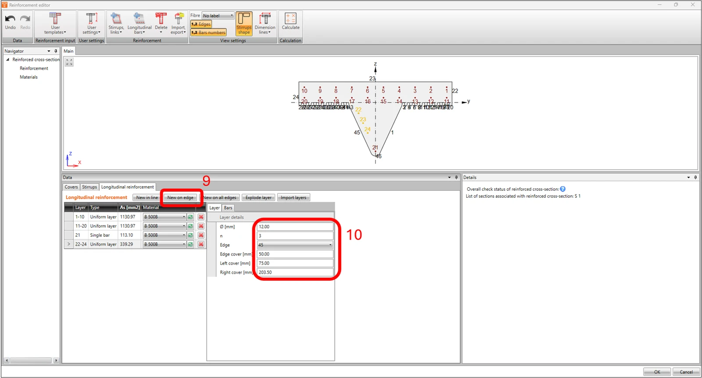Open the Bars details tab
Viewport: 702px width, 378px height.
(228, 208)
